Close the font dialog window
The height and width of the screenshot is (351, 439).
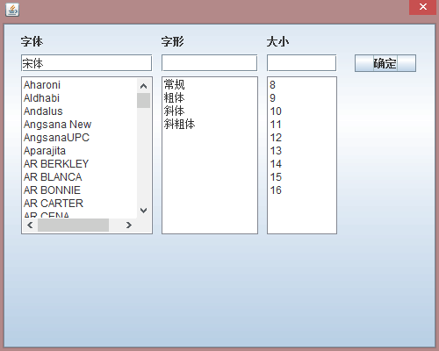[x=422, y=7]
